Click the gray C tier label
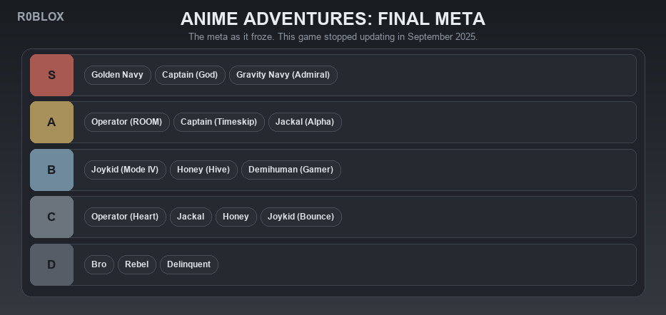Viewport: 666px width, 315px height. (x=51, y=217)
